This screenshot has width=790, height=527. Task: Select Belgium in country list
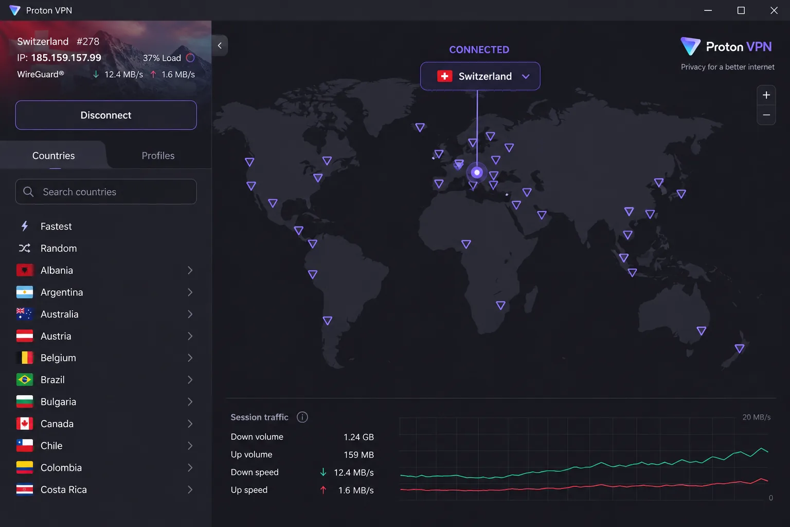(106, 358)
